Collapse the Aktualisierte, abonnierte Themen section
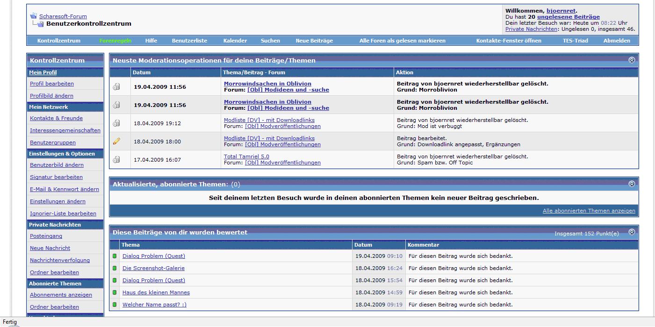This screenshot has height=327, width=655. click(632, 184)
